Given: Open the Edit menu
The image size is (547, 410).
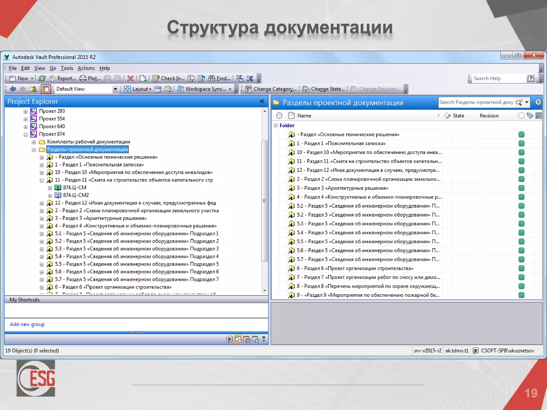Looking at the screenshot, I should pyautogui.click(x=25, y=68).
